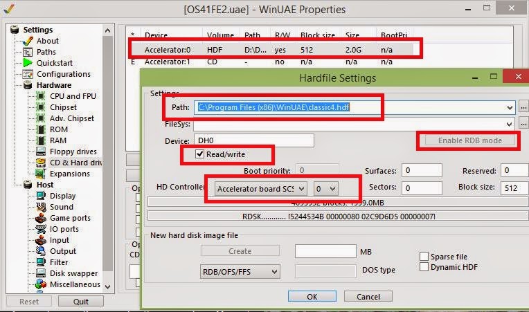
Task: Click the Create hard disk image button
Action: click(x=240, y=251)
